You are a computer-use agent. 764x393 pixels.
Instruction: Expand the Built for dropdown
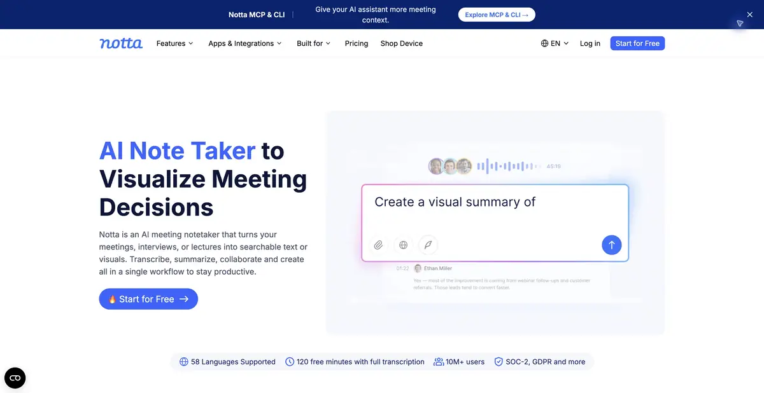coord(313,43)
